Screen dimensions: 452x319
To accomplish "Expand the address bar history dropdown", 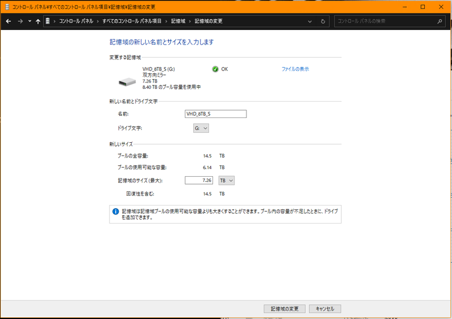I will point(310,21).
